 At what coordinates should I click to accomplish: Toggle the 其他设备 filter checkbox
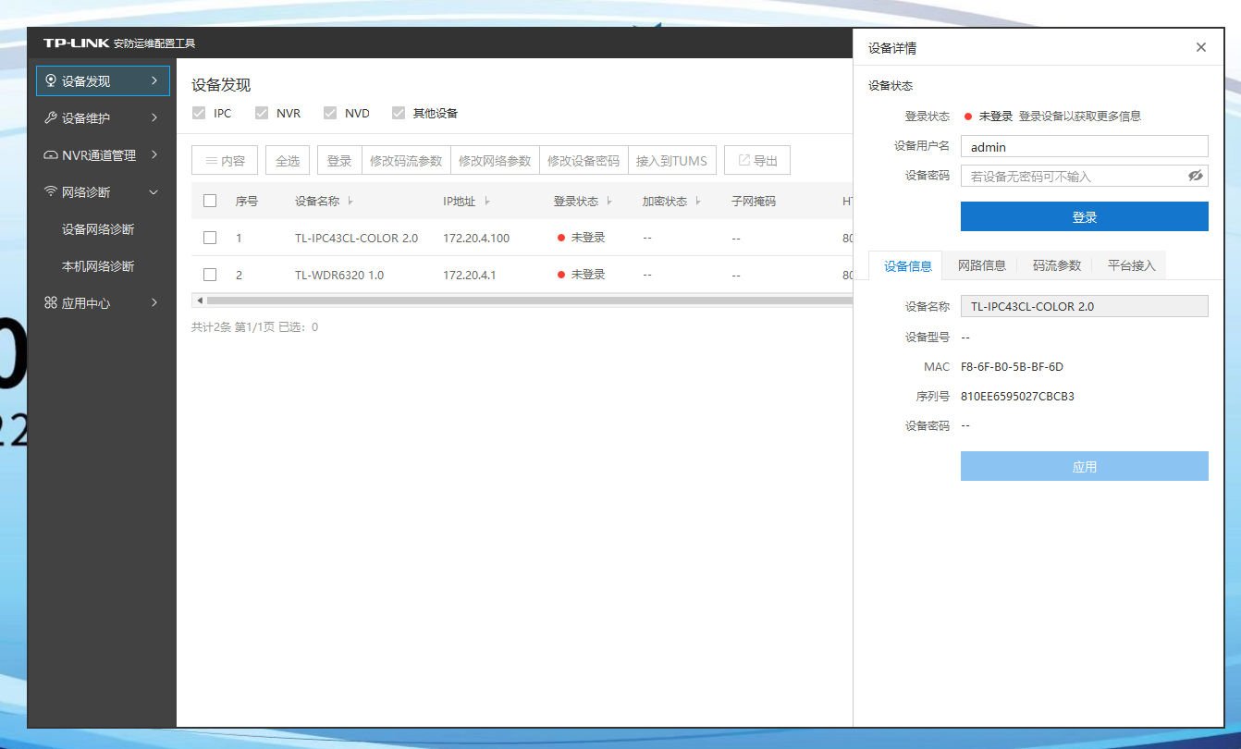399,114
